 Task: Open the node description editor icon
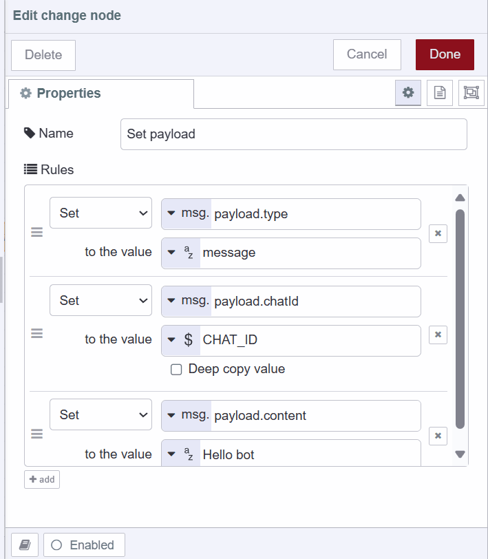click(440, 92)
